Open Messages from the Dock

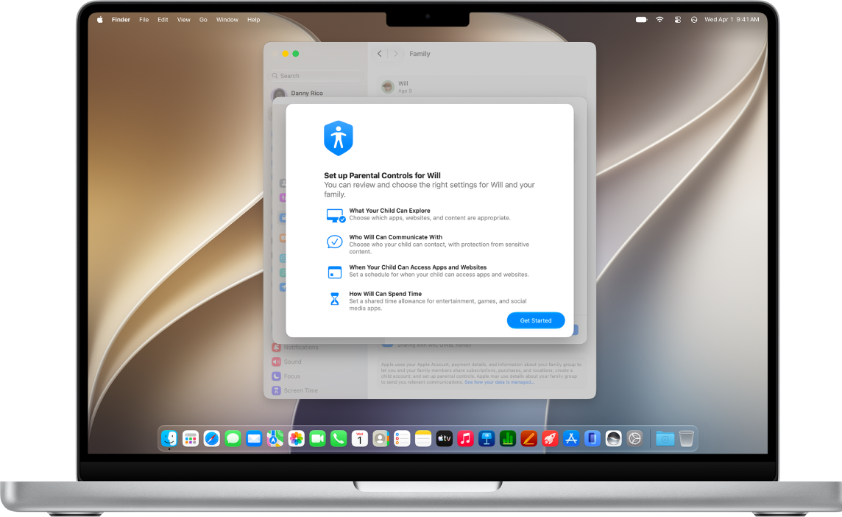coord(233,438)
